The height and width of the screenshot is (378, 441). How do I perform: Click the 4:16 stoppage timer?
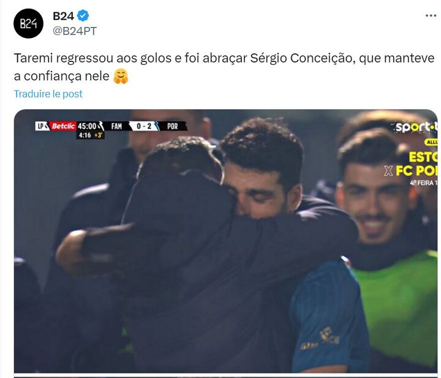pyautogui.click(x=85, y=135)
